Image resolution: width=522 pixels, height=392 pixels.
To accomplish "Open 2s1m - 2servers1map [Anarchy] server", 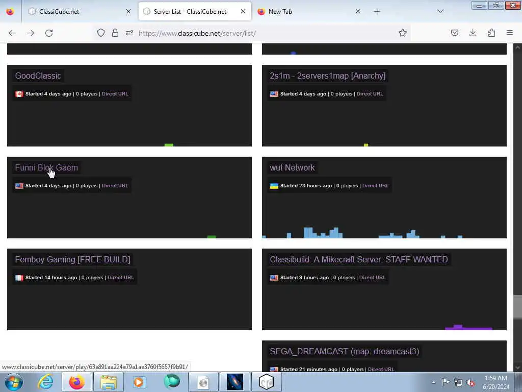I will pyautogui.click(x=328, y=76).
